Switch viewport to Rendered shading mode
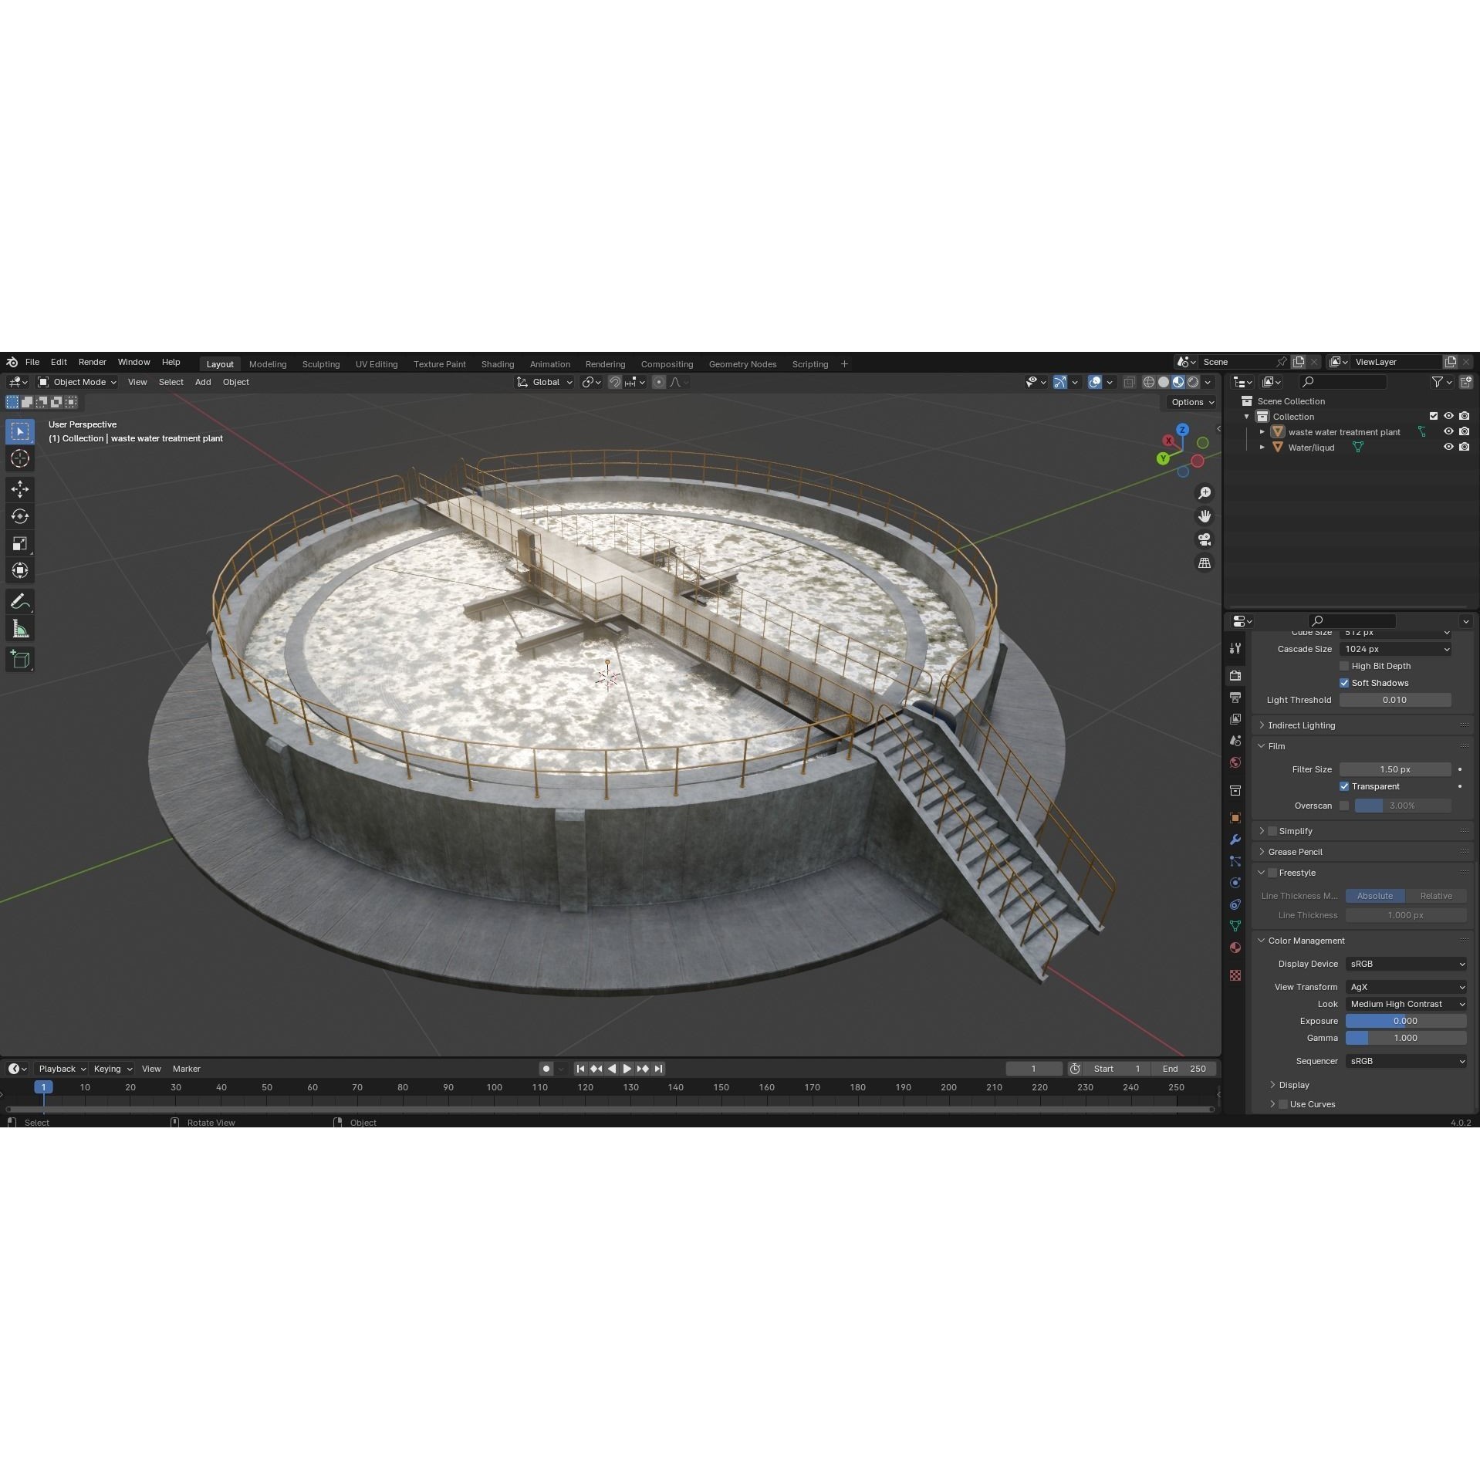Viewport: 1480px width, 1480px height. tap(1194, 381)
